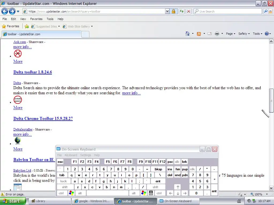This screenshot has height=205, width=274.
Task: Open the Edit menu in Internet Explorer
Action: pyautogui.click(x=13, y=19)
